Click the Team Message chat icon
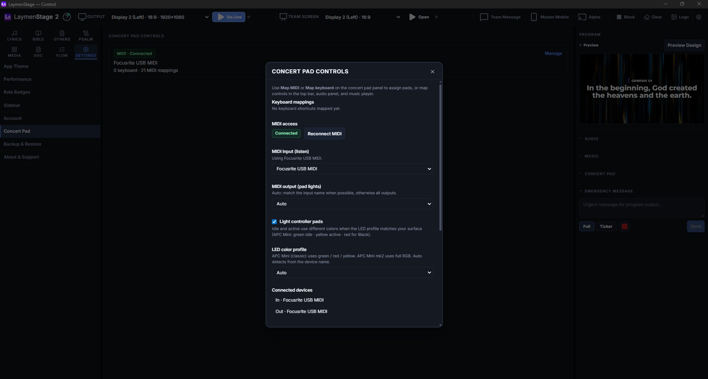 (x=484, y=17)
